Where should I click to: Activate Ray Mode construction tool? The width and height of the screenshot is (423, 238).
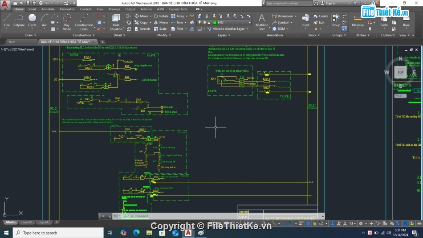67,22
